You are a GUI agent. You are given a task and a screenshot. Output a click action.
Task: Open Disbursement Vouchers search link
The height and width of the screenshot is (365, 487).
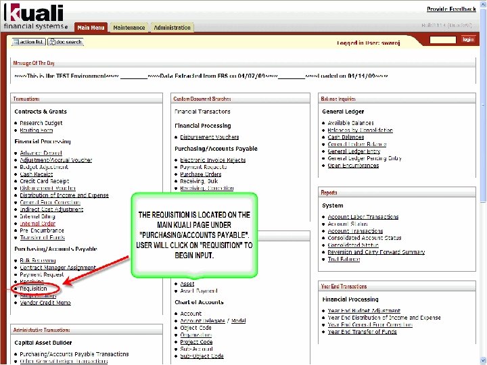tap(209, 137)
